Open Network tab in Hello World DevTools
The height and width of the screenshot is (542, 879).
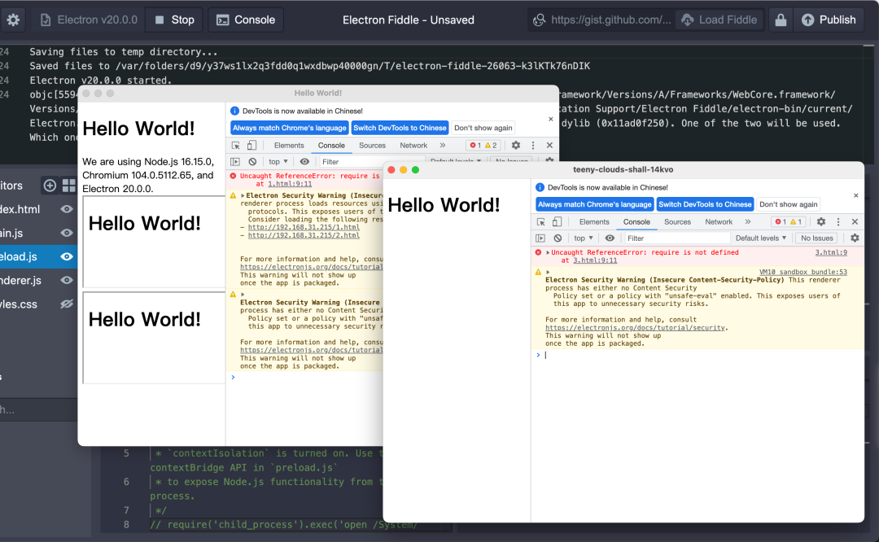click(x=413, y=145)
